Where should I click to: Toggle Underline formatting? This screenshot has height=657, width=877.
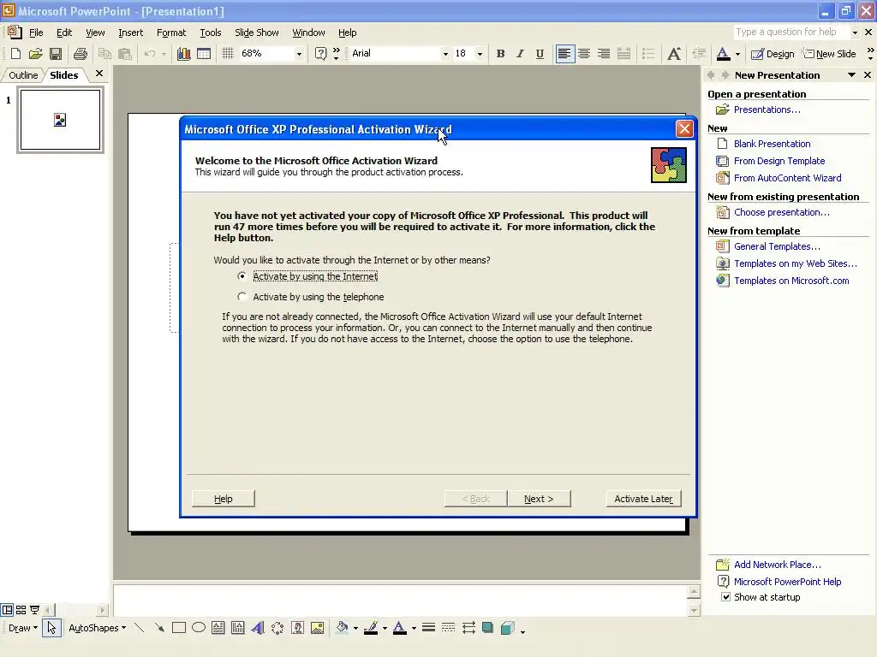540,54
